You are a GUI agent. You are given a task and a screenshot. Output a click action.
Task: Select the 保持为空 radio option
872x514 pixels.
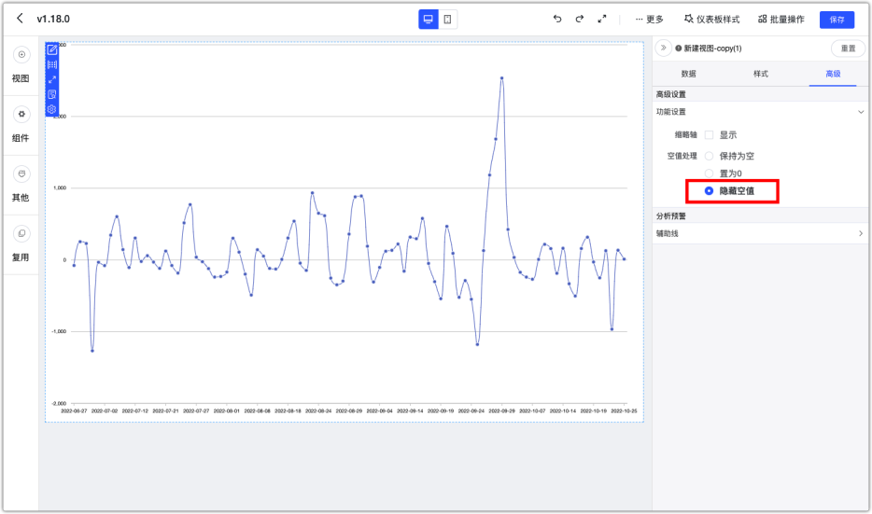click(710, 156)
